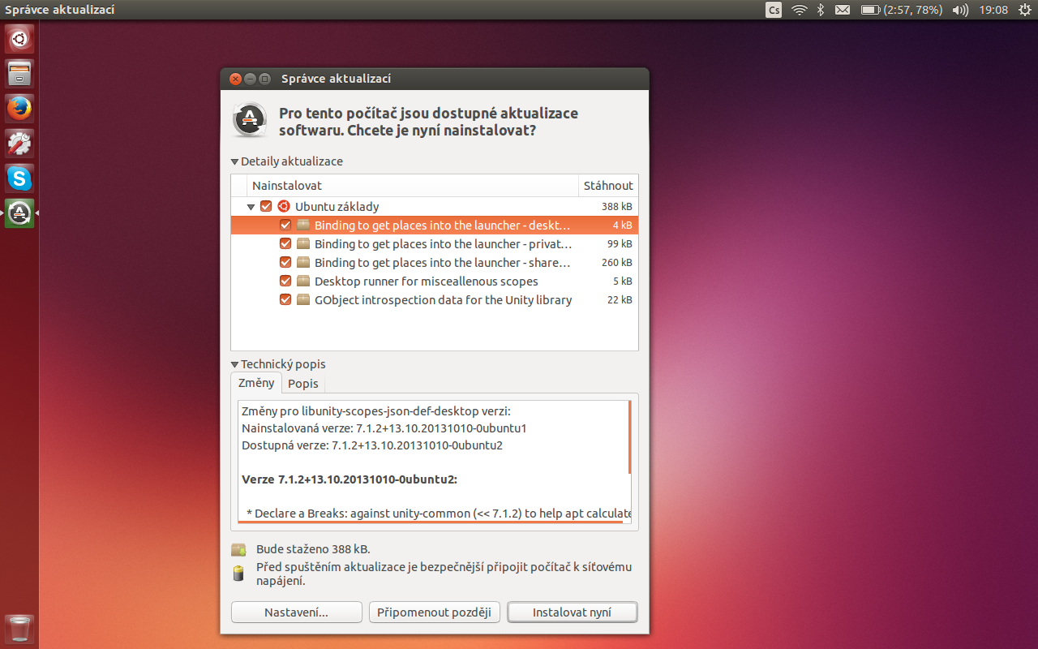Click the Ubuntu logo beside Ubuntu základy
Viewport: 1038px width, 649px height.
[283, 206]
